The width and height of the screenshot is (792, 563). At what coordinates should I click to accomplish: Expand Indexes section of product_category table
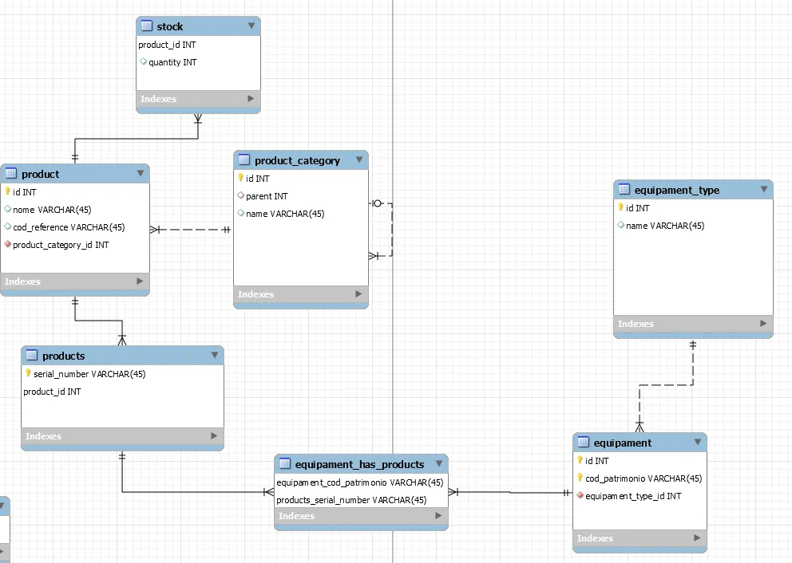(358, 294)
